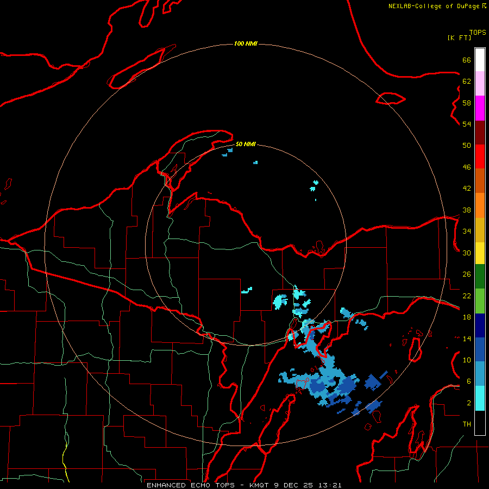Viewport: 489px width, 489px height.
Task: Click the "18" legend value
Action: 467,317
